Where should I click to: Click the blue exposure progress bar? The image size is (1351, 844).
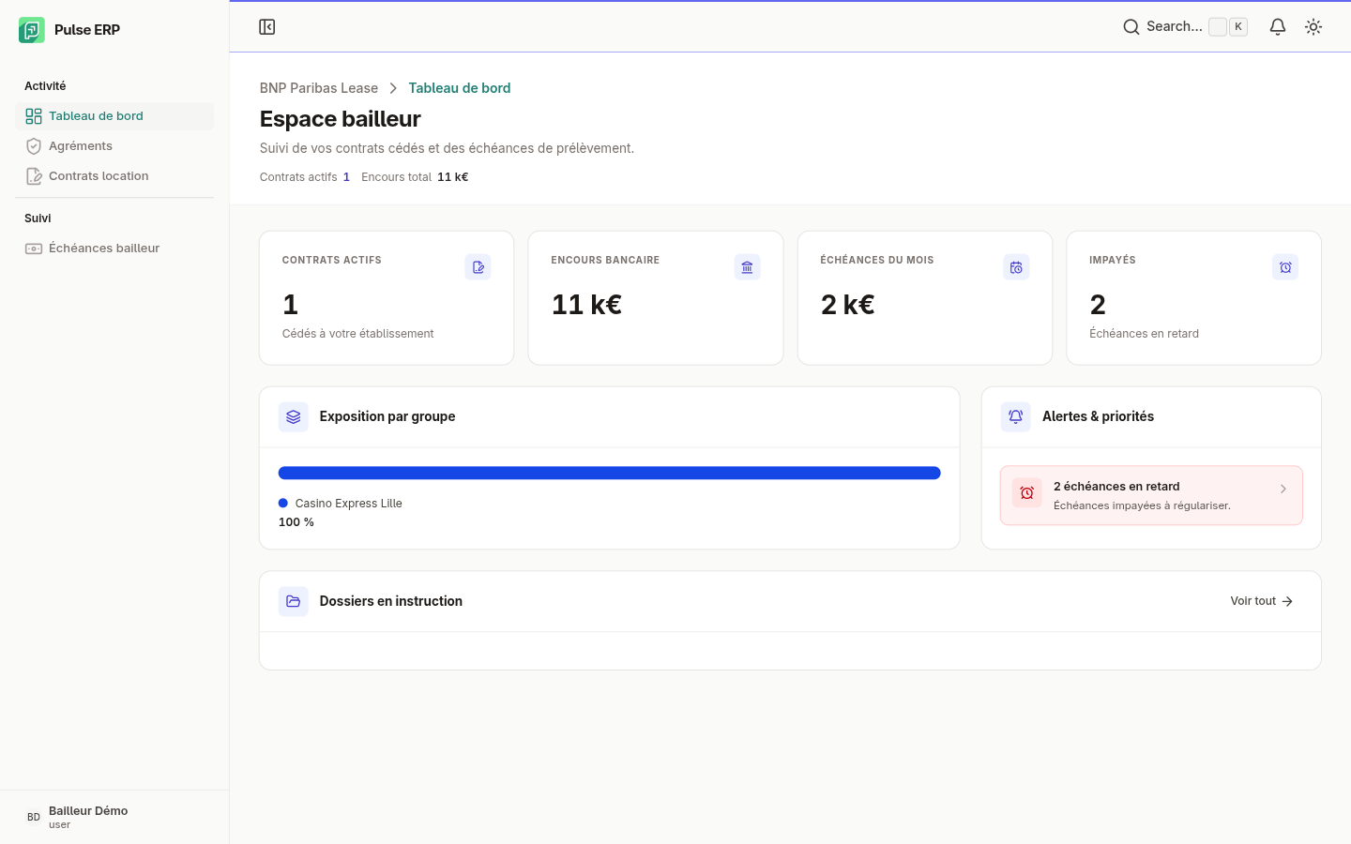tap(610, 474)
